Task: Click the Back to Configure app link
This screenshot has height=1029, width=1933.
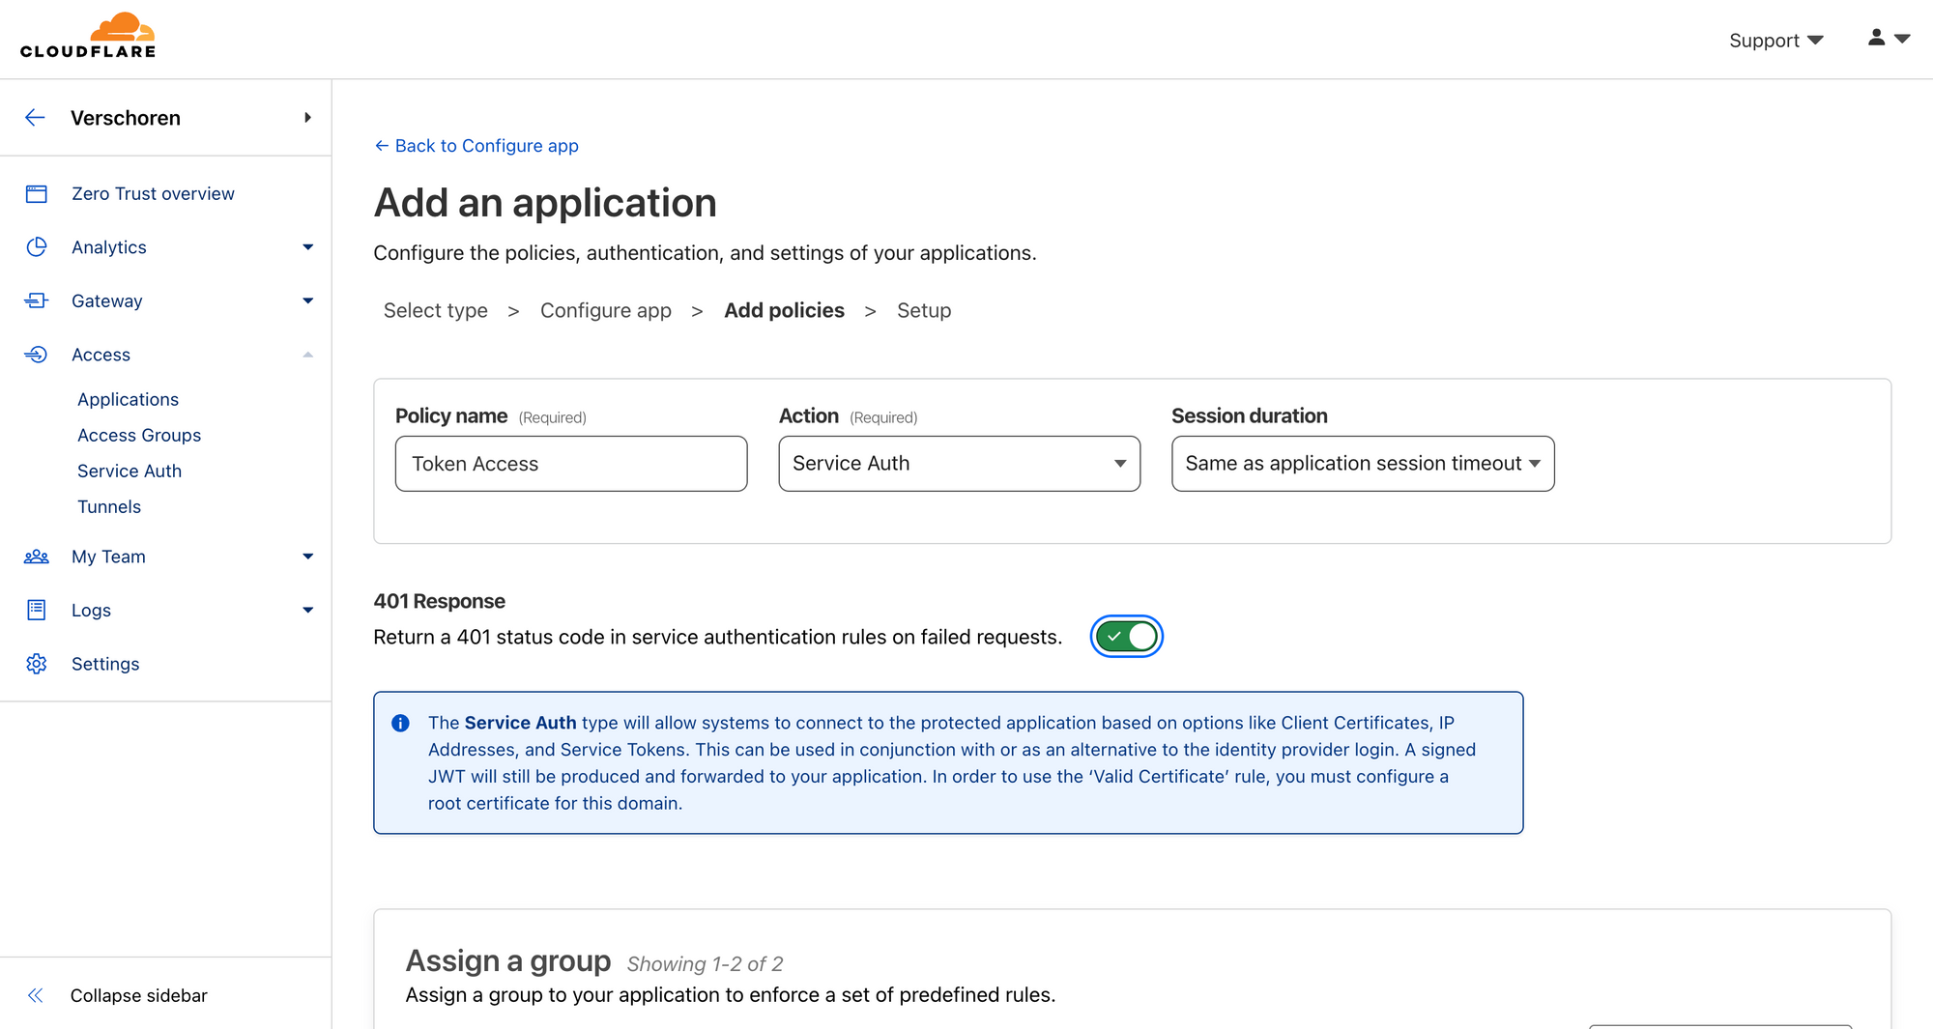Action: tap(476, 146)
